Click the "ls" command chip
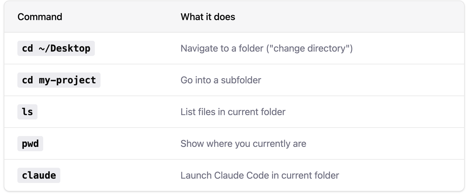The image size is (469, 196). 27,112
